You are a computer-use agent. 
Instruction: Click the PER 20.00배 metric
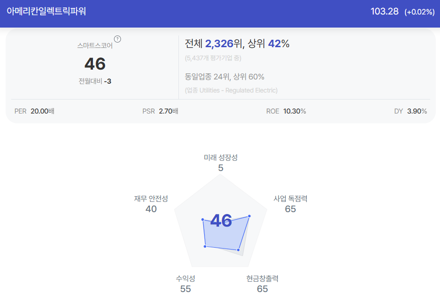click(34, 111)
